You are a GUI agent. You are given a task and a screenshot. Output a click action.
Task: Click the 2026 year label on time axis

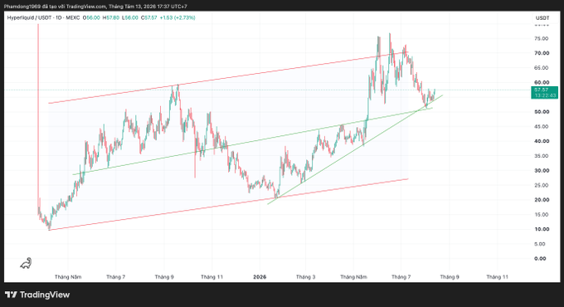coord(260,277)
